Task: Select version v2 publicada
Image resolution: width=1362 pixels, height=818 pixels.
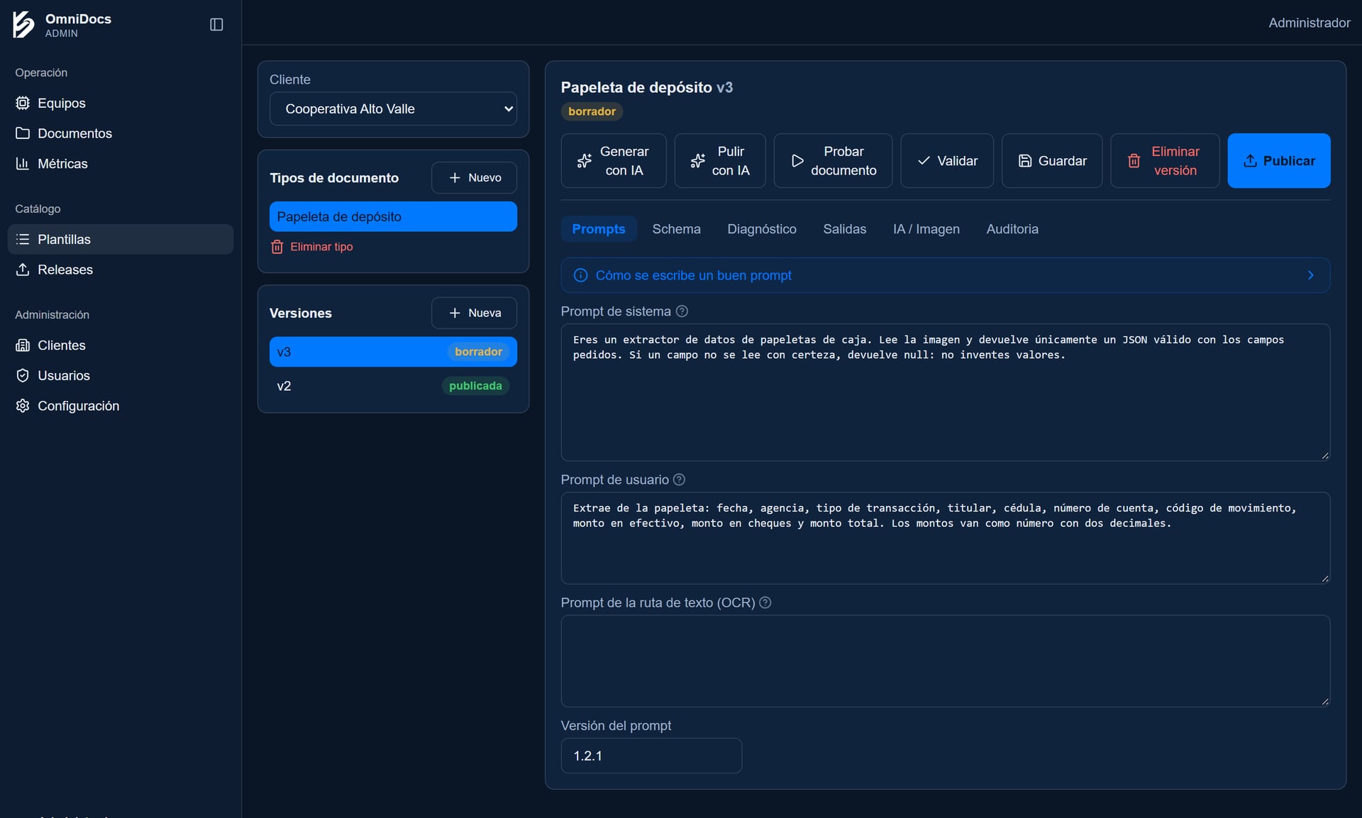Action: click(393, 386)
